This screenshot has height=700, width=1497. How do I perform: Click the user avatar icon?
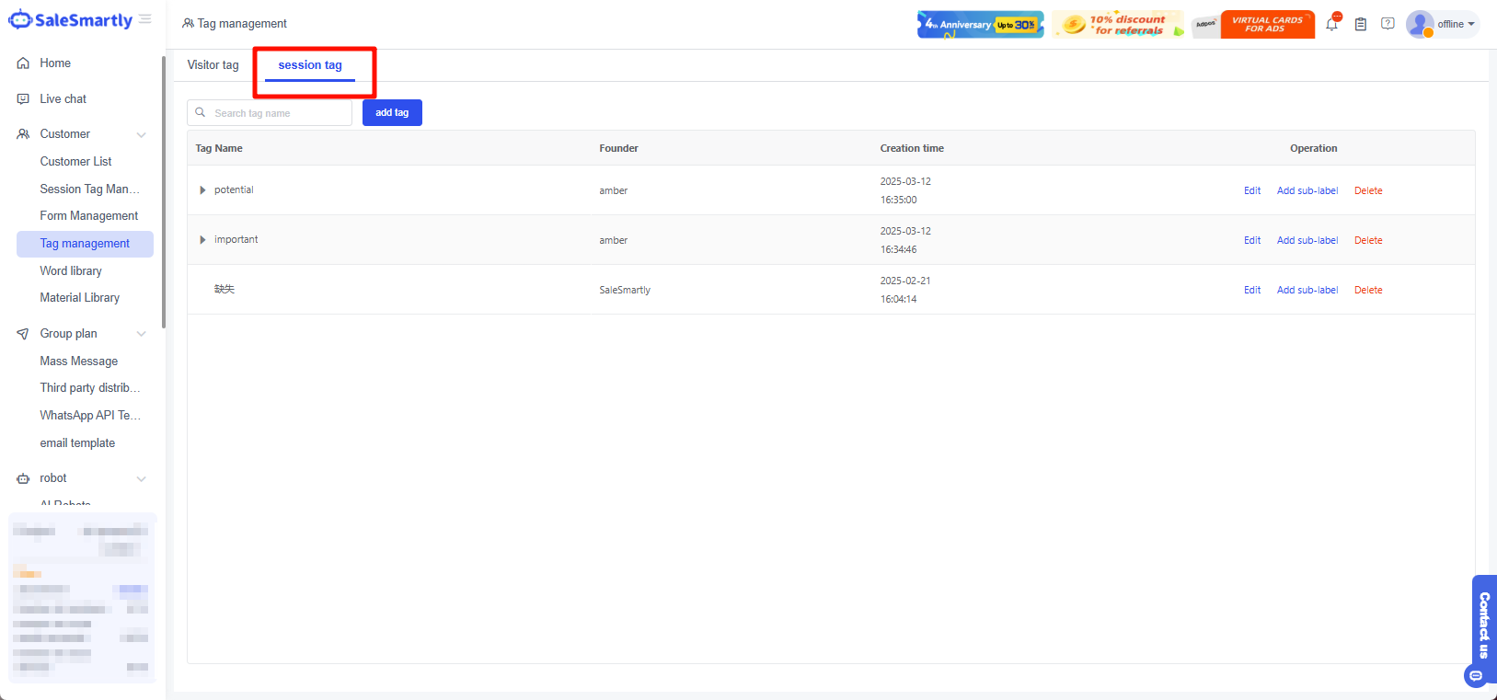click(x=1420, y=24)
